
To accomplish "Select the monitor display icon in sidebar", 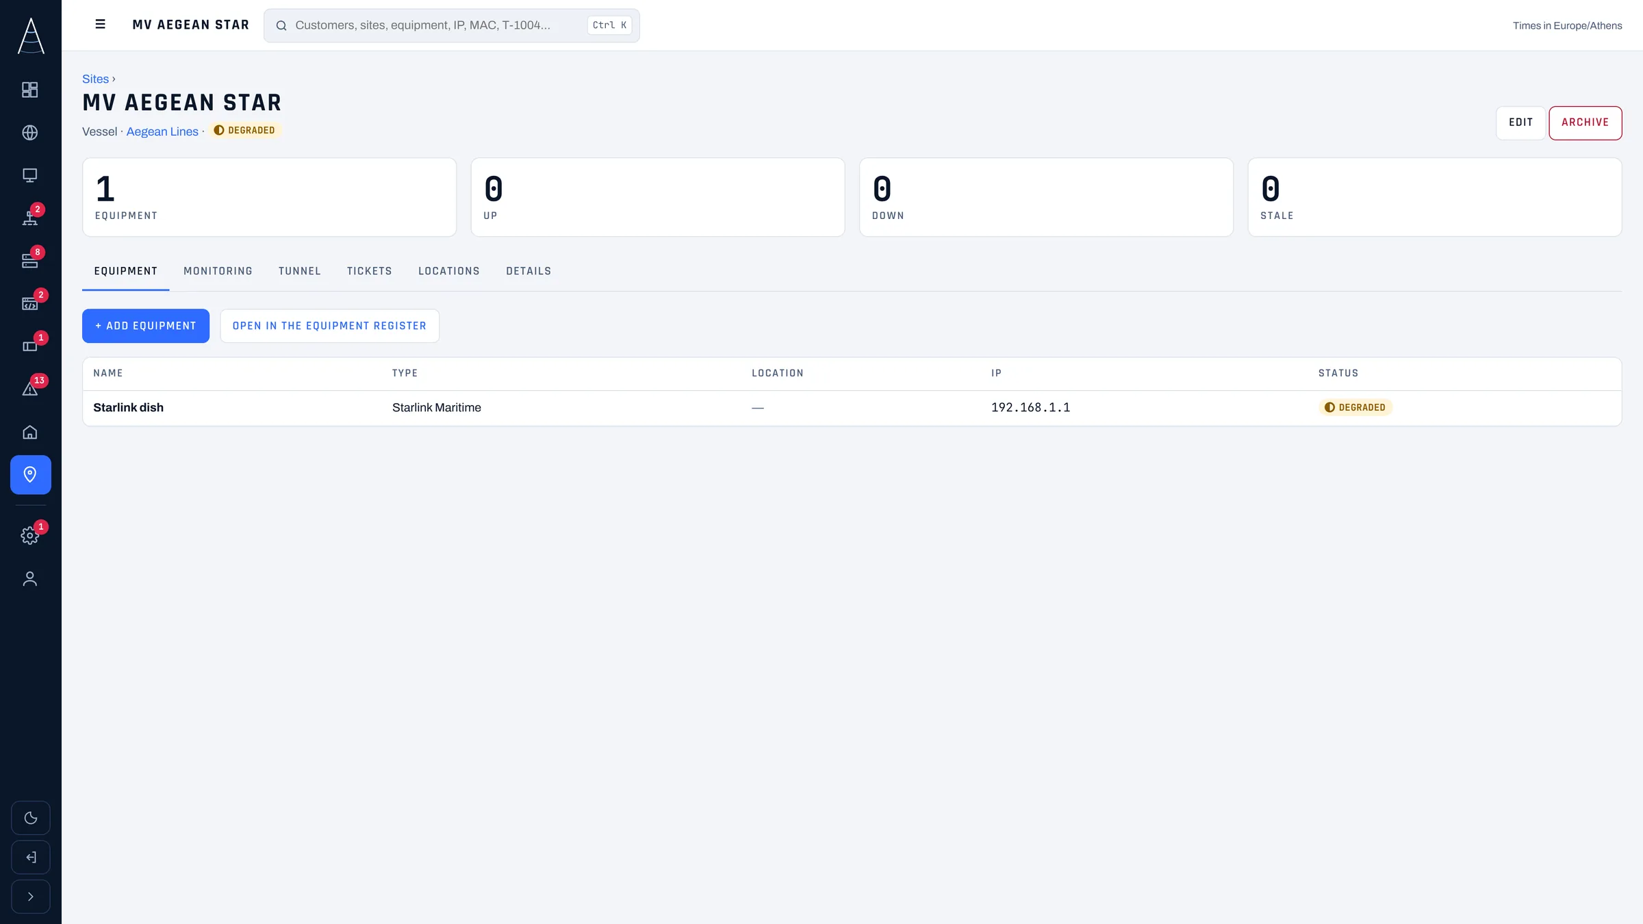I will [x=30, y=175].
